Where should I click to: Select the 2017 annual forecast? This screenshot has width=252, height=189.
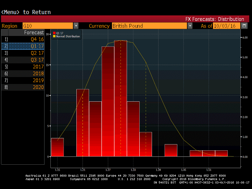23,67
